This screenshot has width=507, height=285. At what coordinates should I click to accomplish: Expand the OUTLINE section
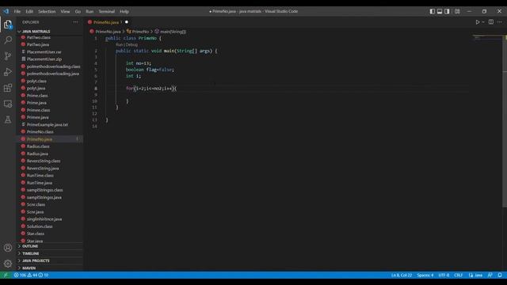pyautogui.click(x=30, y=246)
